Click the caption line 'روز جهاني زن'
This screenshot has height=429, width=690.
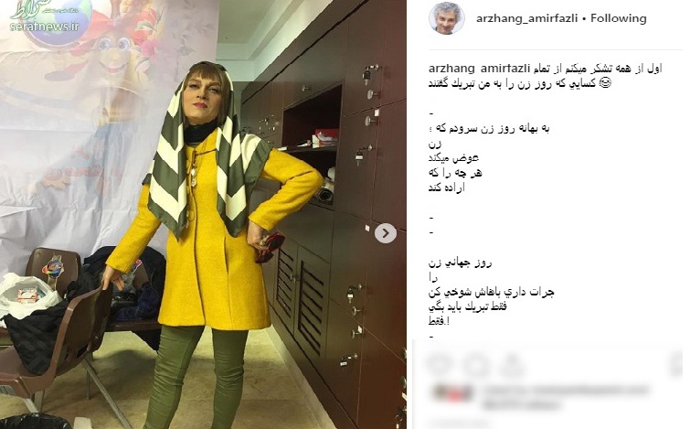(460, 263)
